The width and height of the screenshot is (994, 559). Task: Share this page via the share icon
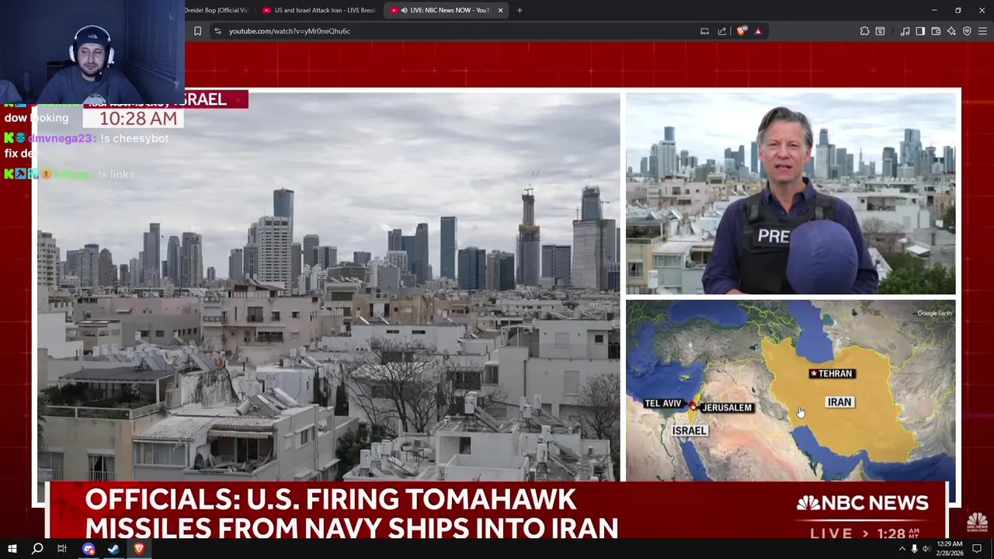[722, 31]
